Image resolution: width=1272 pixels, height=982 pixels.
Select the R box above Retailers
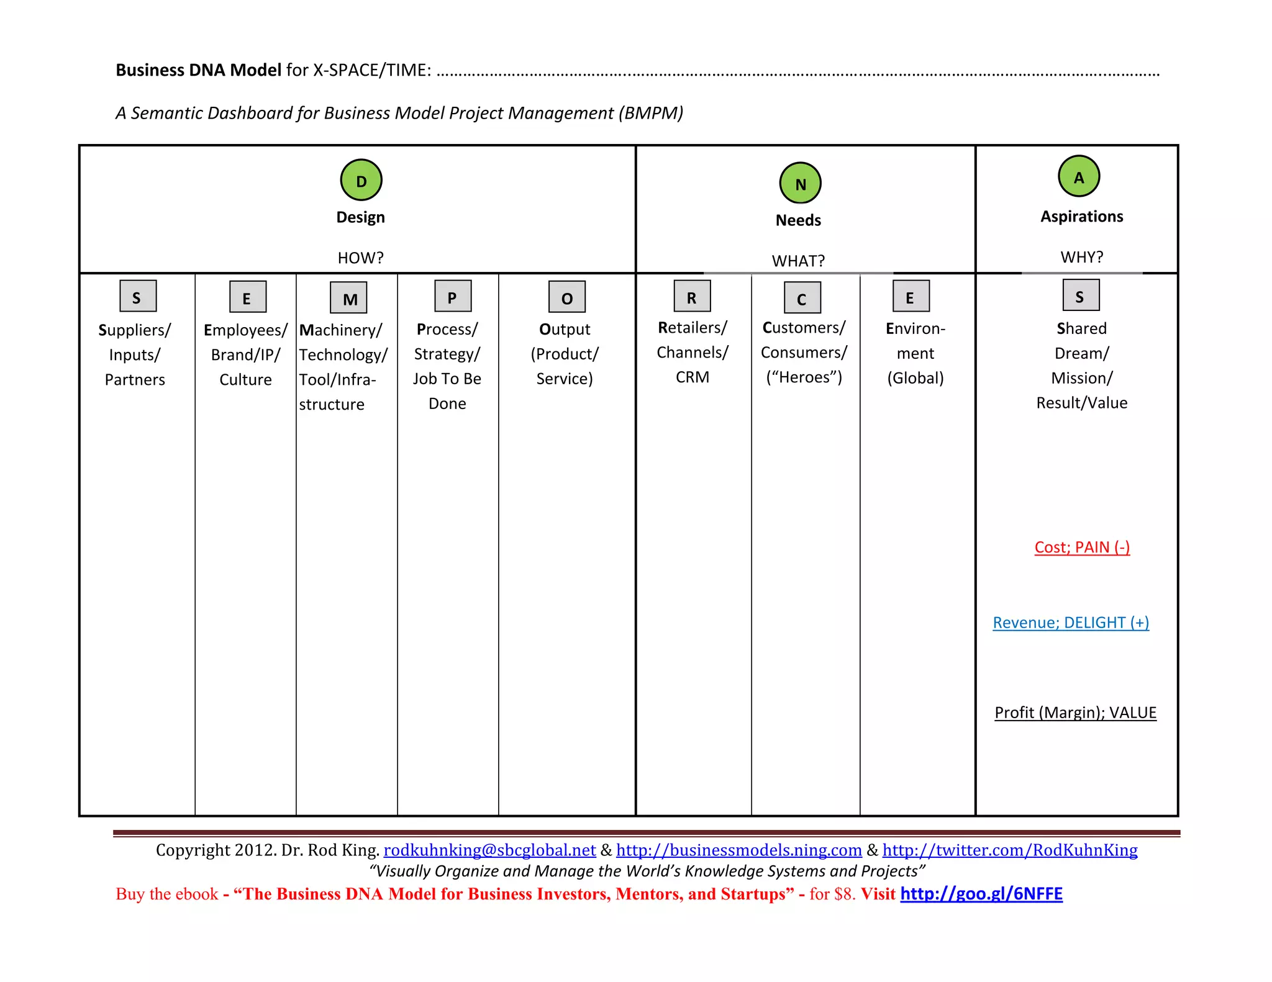click(x=693, y=296)
